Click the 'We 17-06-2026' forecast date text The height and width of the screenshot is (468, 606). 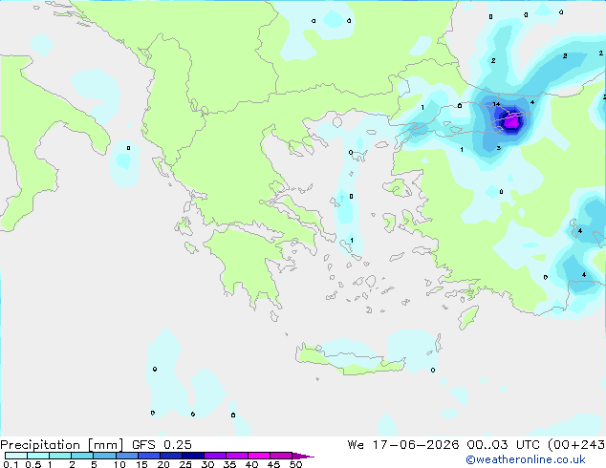403,445
